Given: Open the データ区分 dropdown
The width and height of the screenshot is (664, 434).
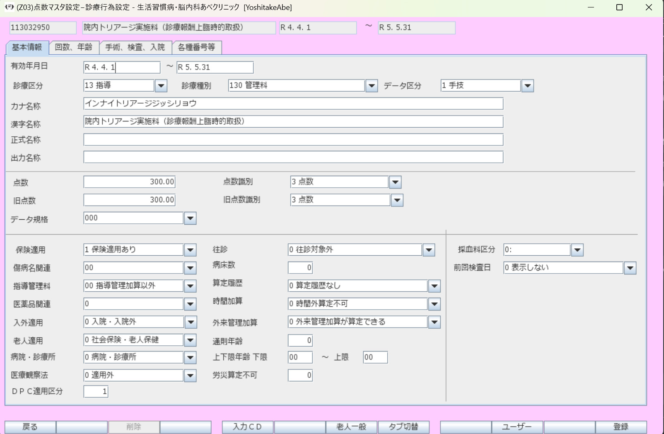Looking at the screenshot, I should (x=527, y=86).
